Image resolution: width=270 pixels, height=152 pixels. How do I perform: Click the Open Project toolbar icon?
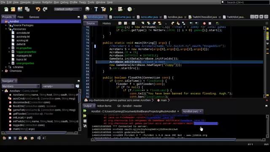(20, 9)
